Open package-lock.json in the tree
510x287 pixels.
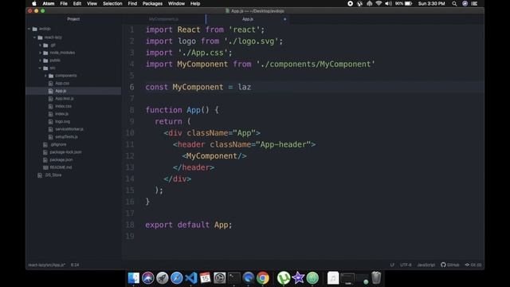(65, 152)
